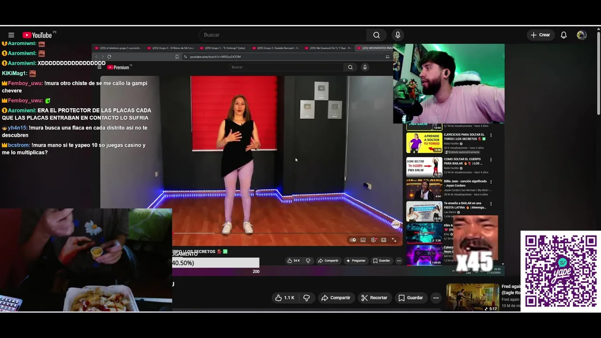The image size is (601, 338).
Task: Toggle subtitles in the video player
Action: (363, 240)
